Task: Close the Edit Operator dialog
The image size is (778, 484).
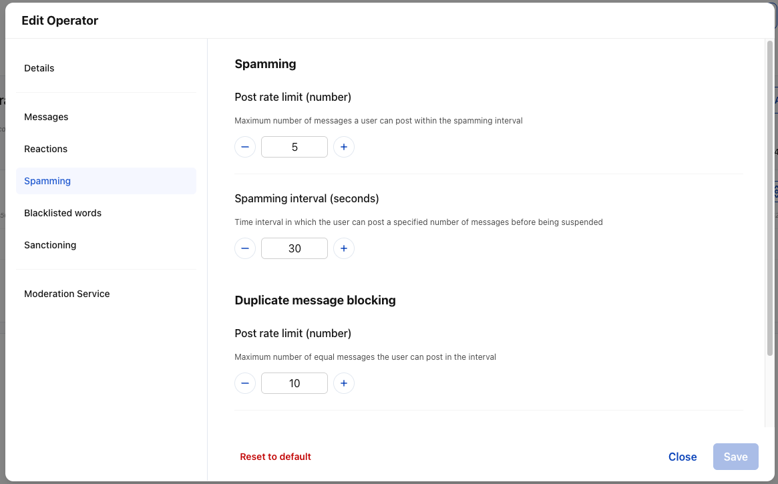Action: 683,457
